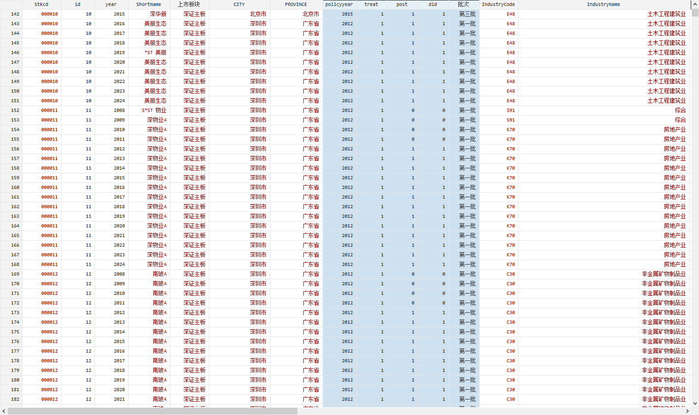Click the 上市板块 column header
699x415 pixels.
[x=189, y=5]
